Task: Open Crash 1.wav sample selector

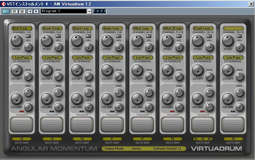Action: [x=203, y=28]
